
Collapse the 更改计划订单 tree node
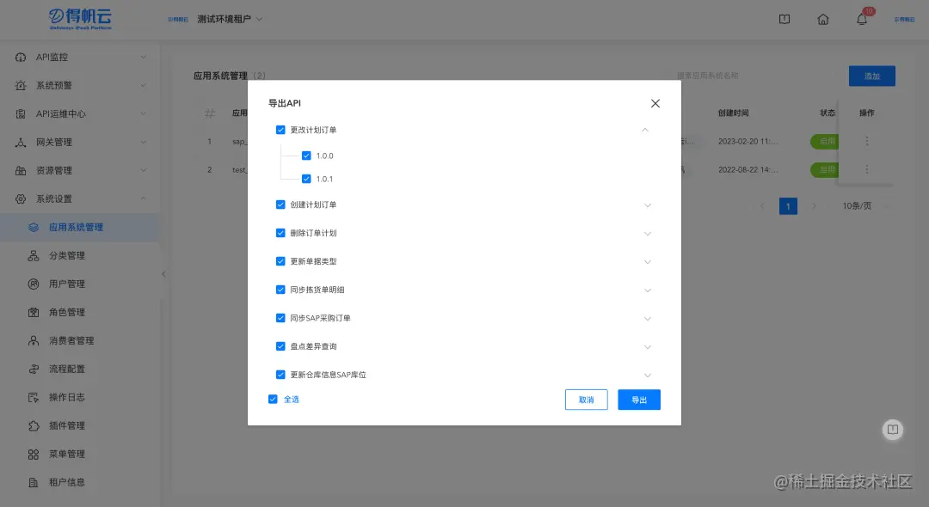pyautogui.click(x=645, y=130)
